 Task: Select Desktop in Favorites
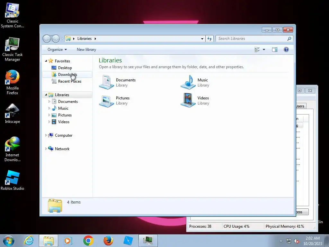[65, 68]
